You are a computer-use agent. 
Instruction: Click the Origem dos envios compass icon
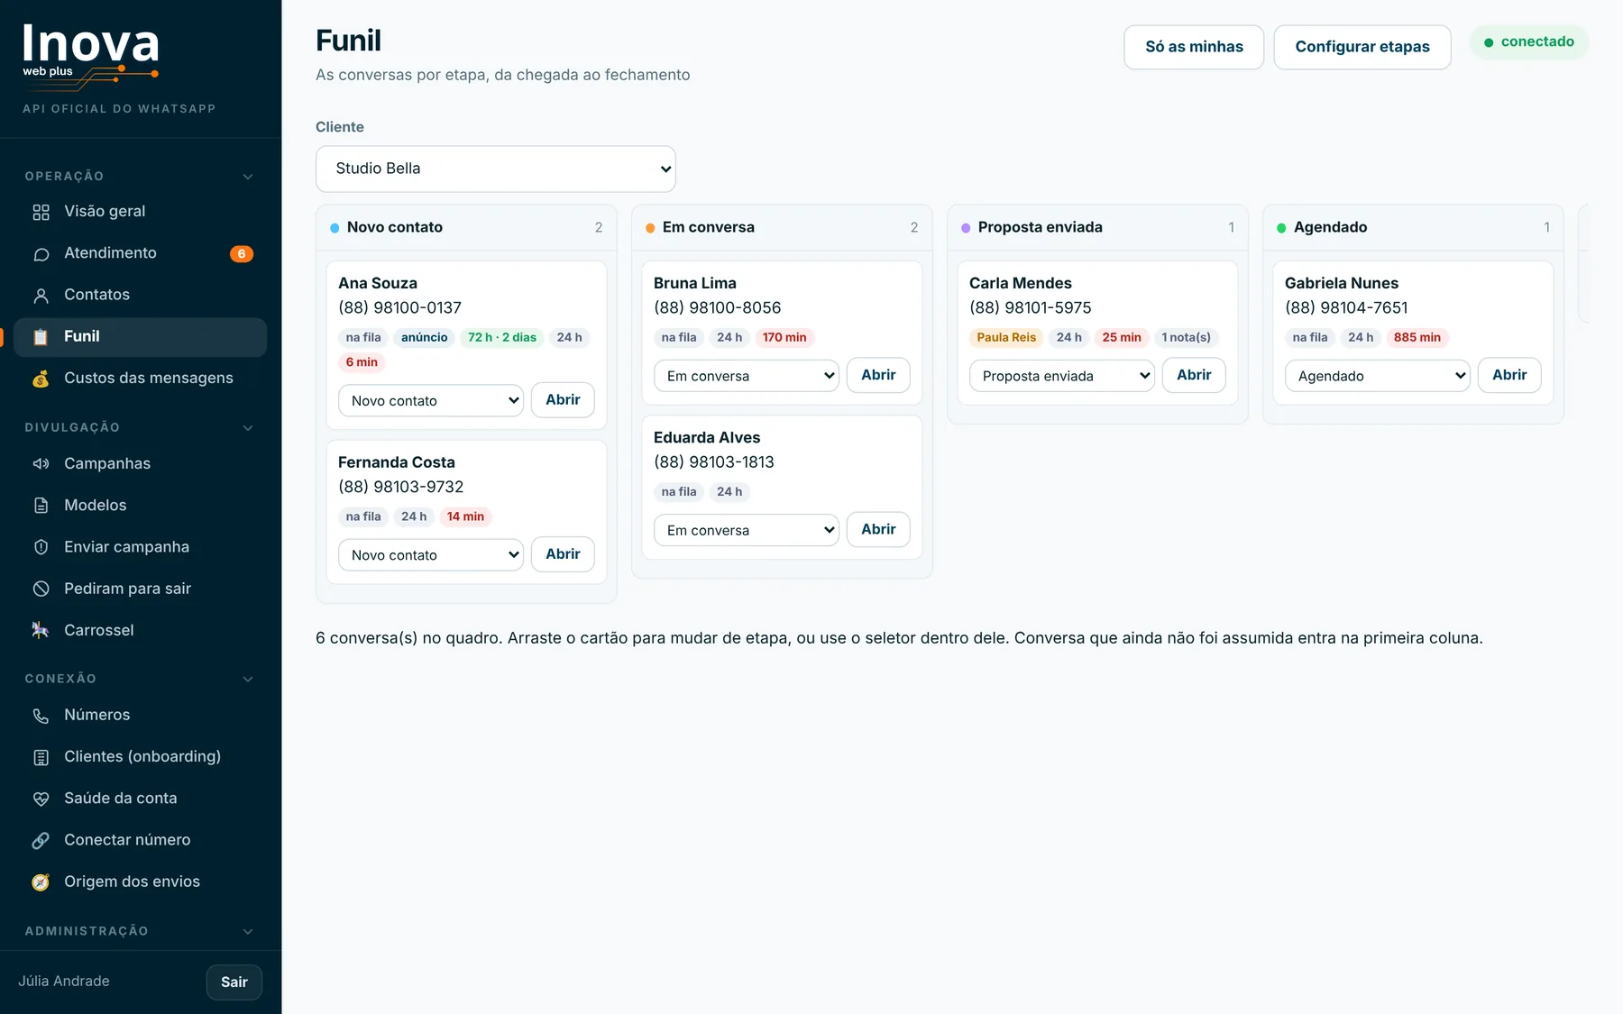(x=41, y=882)
